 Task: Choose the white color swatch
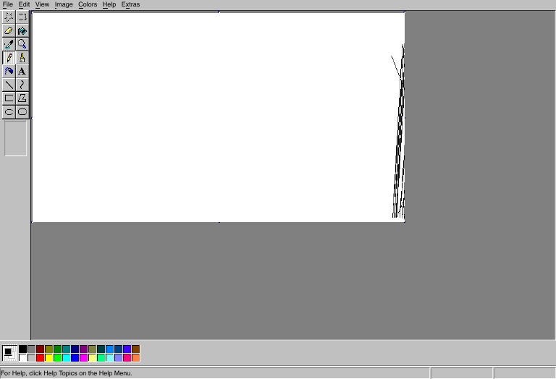point(22,358)
